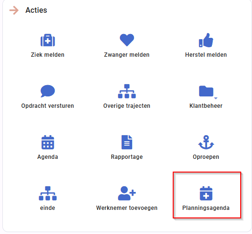Viewport: 252px width, 234px height.
Task: Select the Zwanger melden heart icon
Action: 127,40
